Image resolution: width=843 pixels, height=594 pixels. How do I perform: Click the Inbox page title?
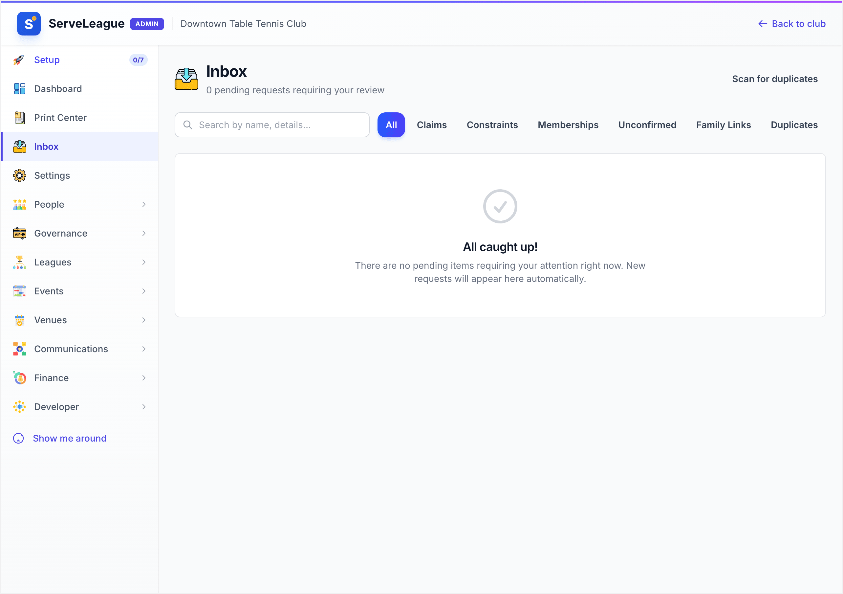tap(226, 71)
